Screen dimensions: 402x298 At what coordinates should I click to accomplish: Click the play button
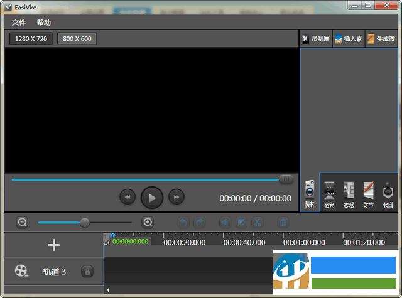click(152, 198)
